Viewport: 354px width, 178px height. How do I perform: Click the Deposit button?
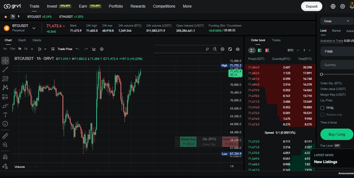click(312, 6)
